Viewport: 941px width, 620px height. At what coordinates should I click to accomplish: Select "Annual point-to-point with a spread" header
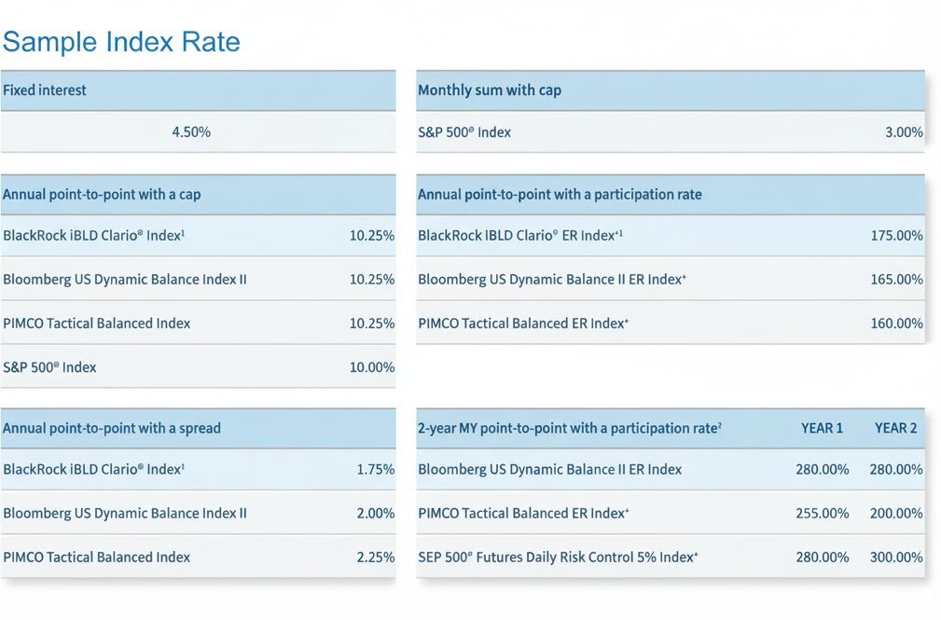coord(112,429)
